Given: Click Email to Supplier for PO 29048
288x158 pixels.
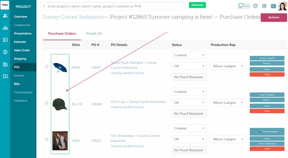Looking at the screenshot, I should 267,95.
